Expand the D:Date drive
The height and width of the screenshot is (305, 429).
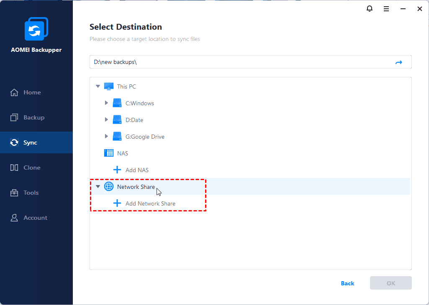click(107, 120)
